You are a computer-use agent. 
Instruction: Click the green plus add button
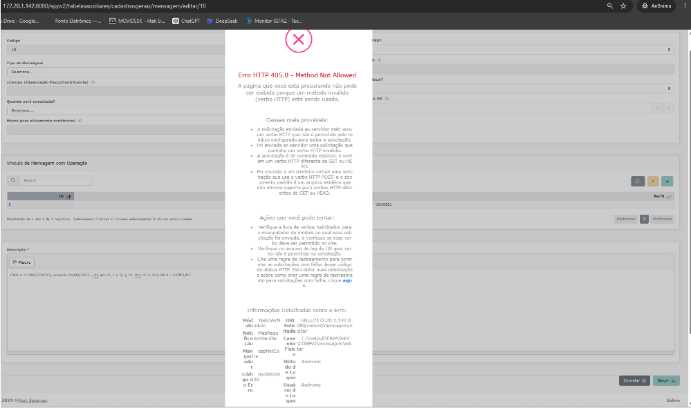pos(667,181)
